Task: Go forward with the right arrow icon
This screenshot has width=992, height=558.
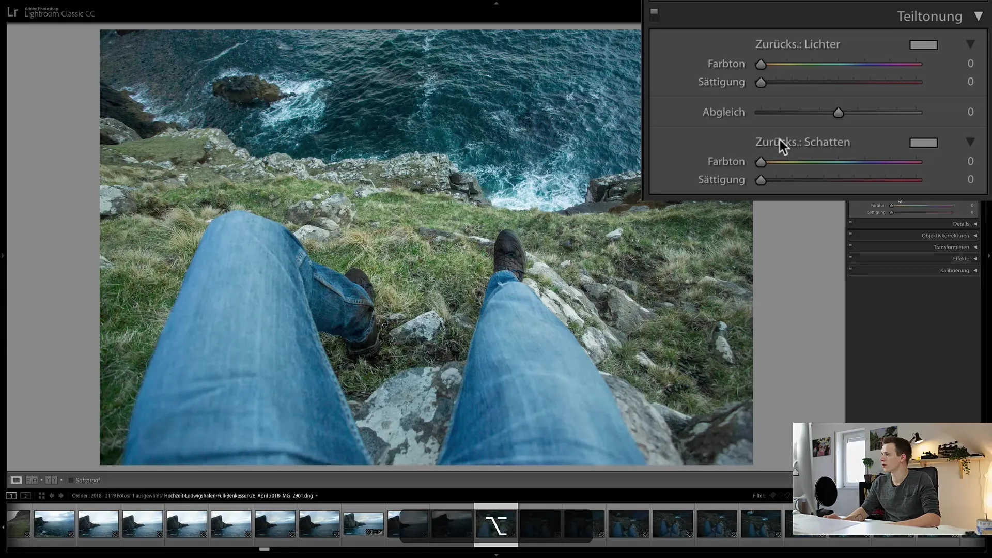Action: click(61, 495)
